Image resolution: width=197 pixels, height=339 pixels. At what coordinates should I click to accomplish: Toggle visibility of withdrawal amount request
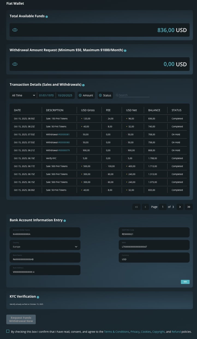pyautogui.click(x=15, y=64)
